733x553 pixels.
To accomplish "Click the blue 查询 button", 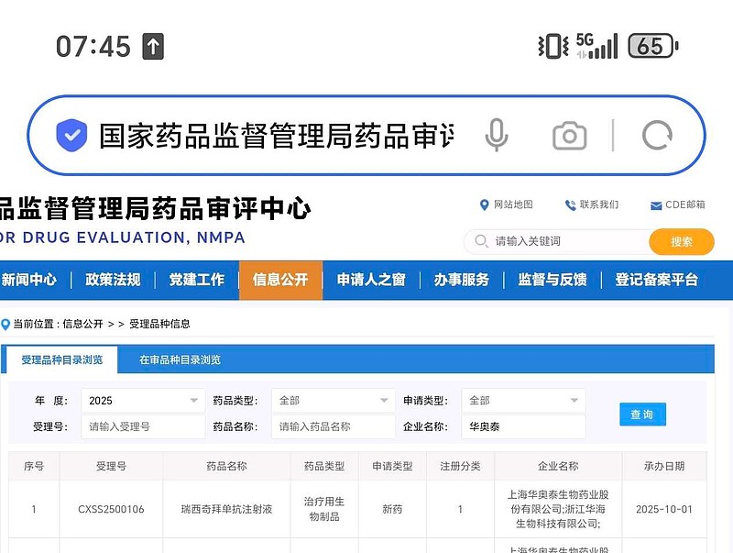I will coord(643,414).
